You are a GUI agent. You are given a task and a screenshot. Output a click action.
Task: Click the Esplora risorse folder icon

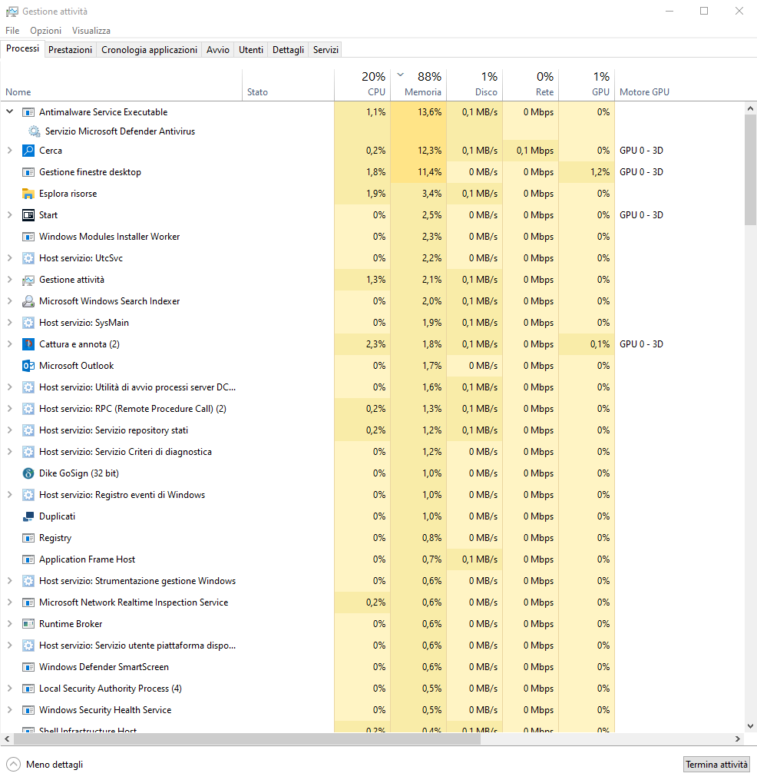click(28, 194)
